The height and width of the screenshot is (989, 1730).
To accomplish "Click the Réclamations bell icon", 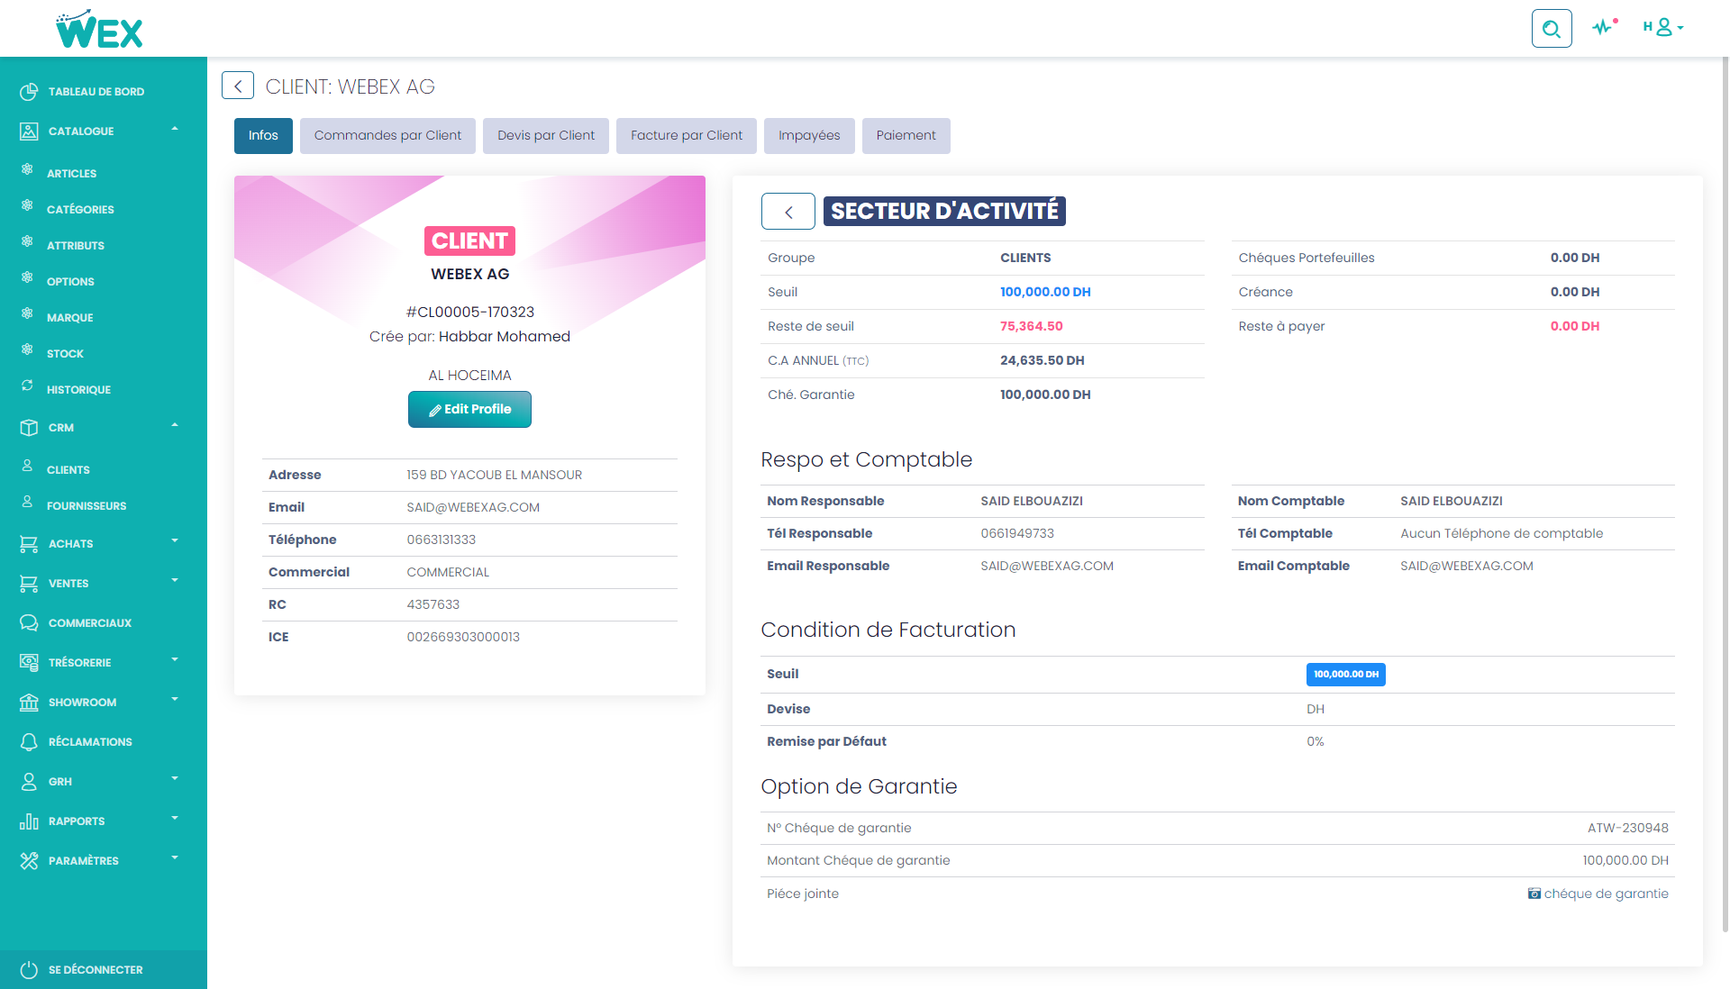I will click(29, 742).
